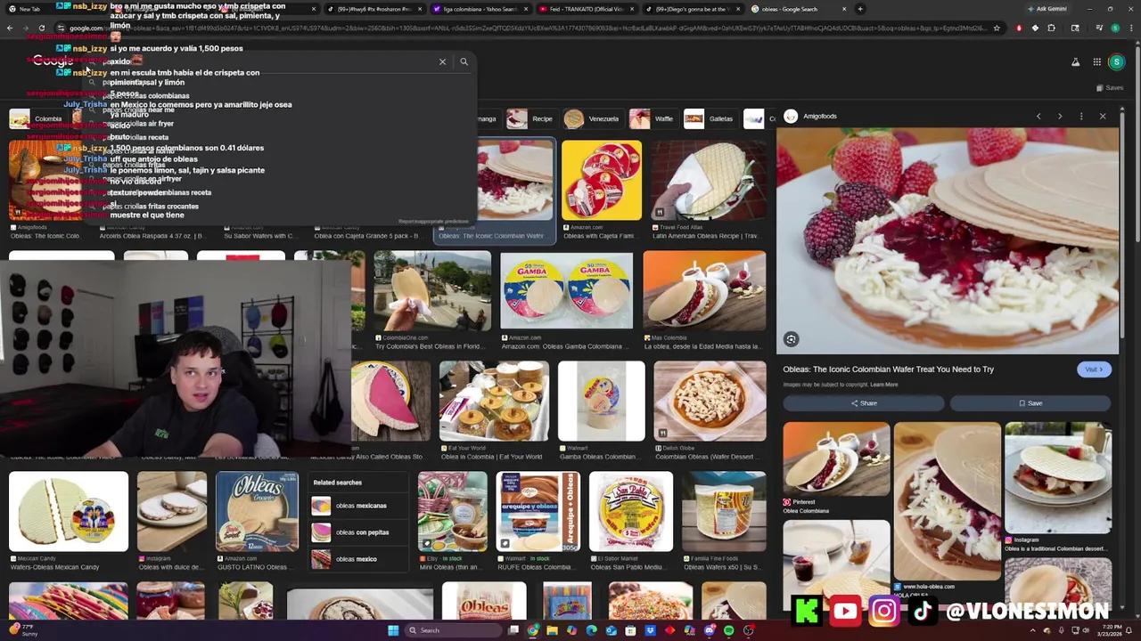Open Saves collection link
Image resolution: width=1141 pixels, height=641 pixels.
click(x=1111, y=88)
